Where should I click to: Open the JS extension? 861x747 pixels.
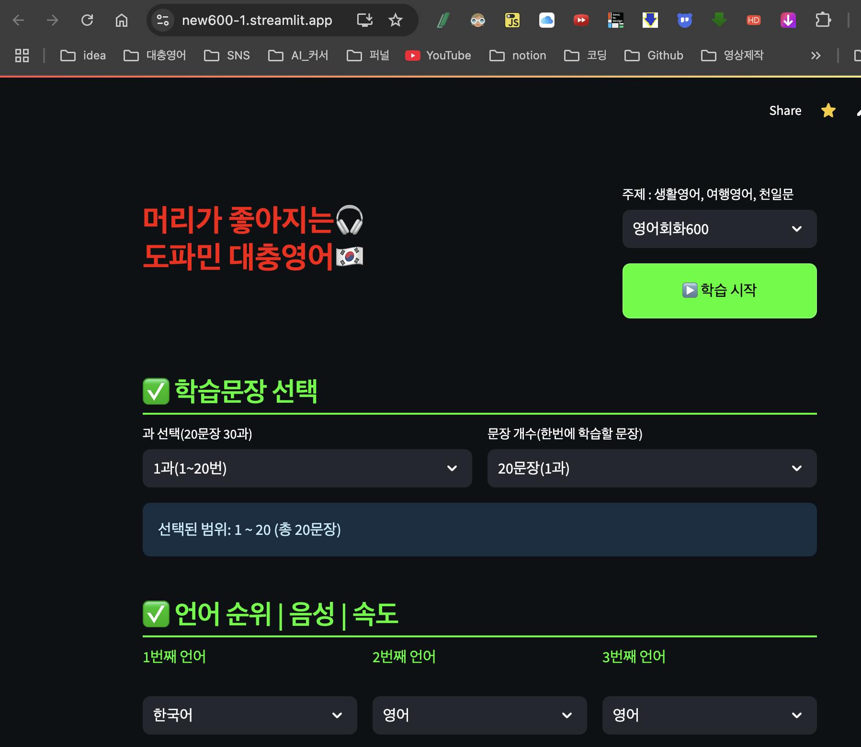[x=512, y=20]
